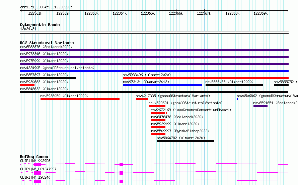Click the nsv4217335 (gnomADStructuralVariants) label
298x185 pixels.
pyautogui.click(x=173, y=96)
